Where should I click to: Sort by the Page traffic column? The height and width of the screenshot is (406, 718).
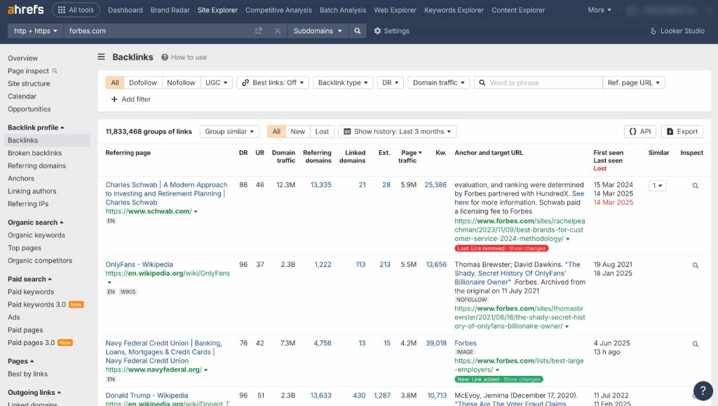click(409, 156)
